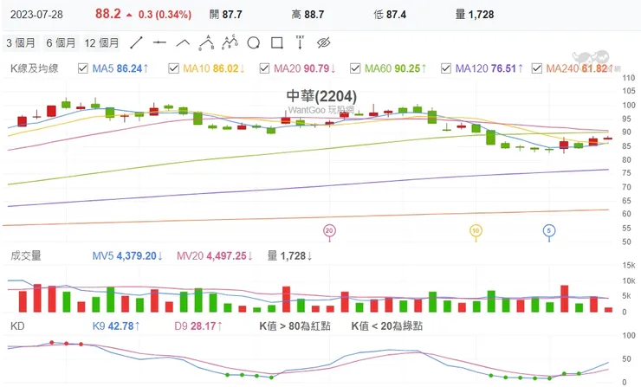Click the last volume bar
641x387 pixels.
point(608,310)
